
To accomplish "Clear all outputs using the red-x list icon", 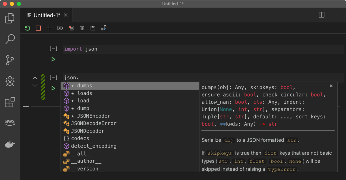I will pyautogui.click(x=71, y=28).
